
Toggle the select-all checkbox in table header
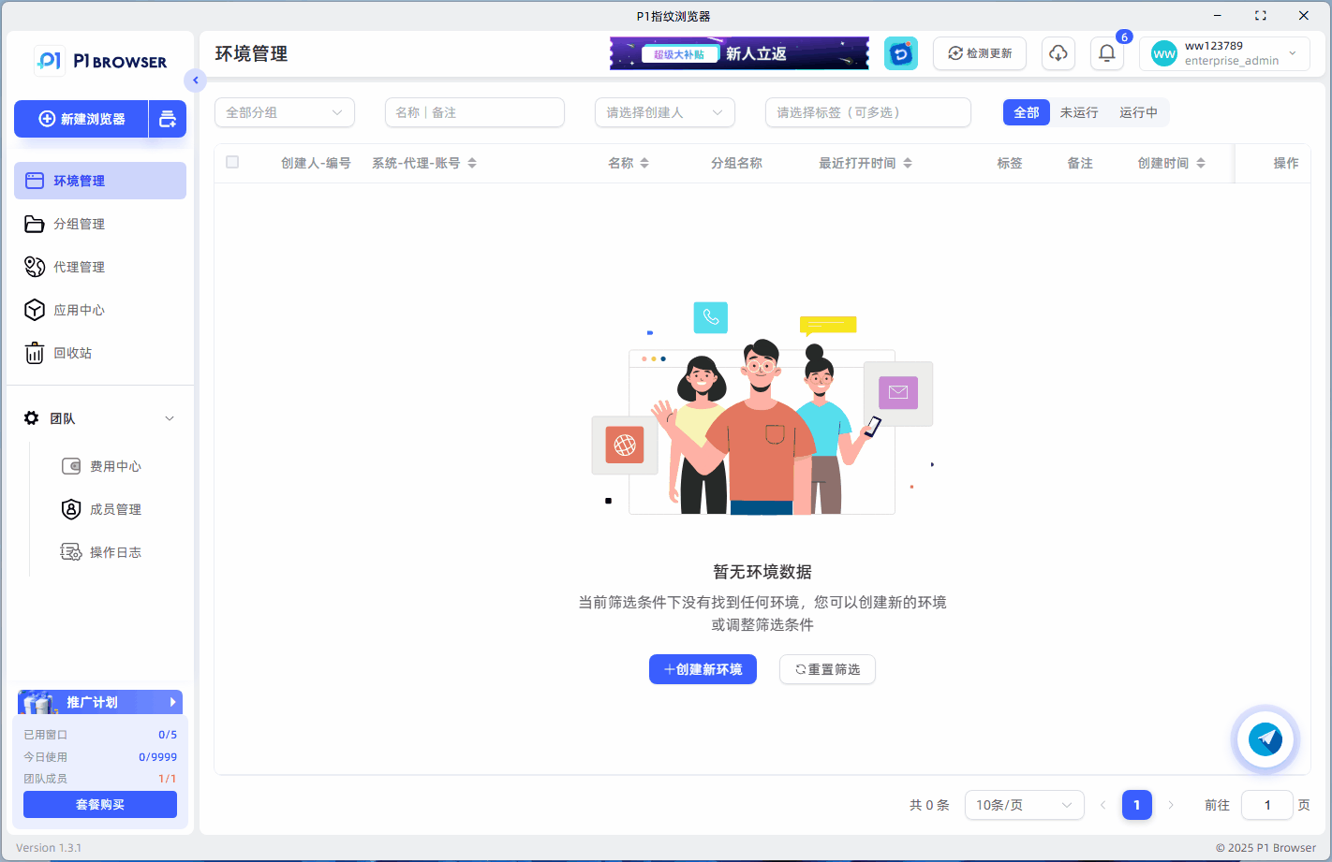click(232, 163)
